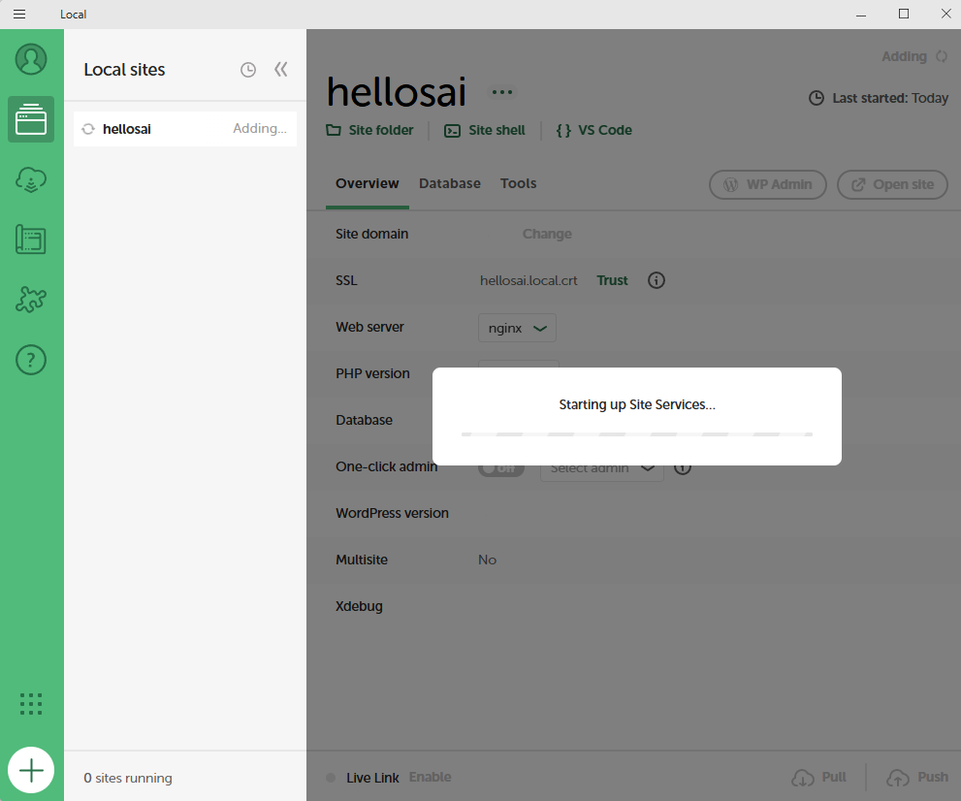The height and width of the screenshot is (801, 961).
Task: Open the hellosai three-dots menu
Action: 501,92
